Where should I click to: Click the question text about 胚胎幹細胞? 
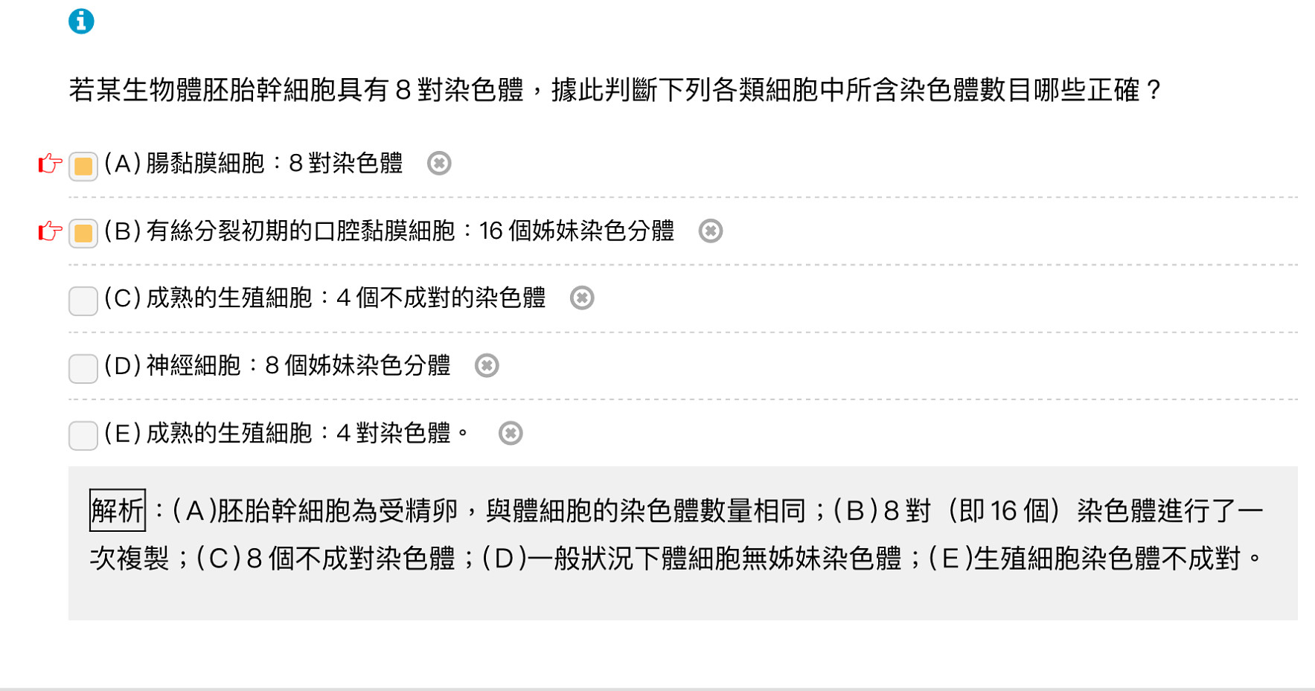615,90
